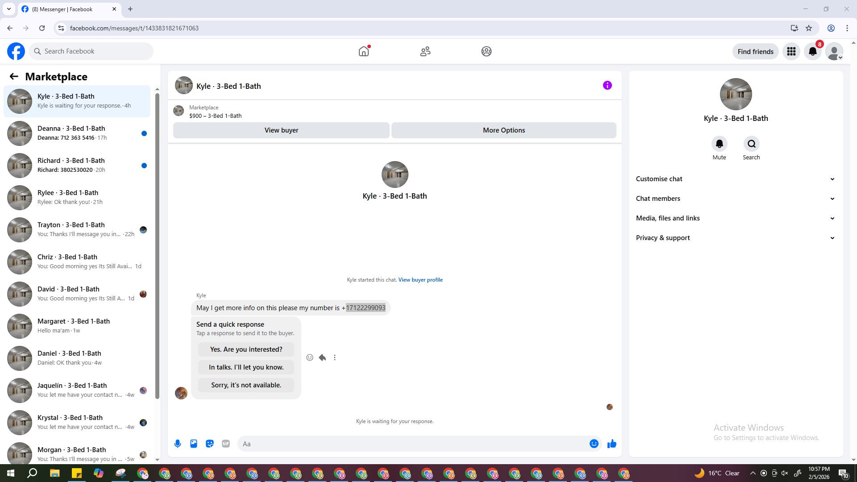The width and height of the screenshot is (857, 482).
Task: Send a thumbs-up like
Action: point(612,444)
